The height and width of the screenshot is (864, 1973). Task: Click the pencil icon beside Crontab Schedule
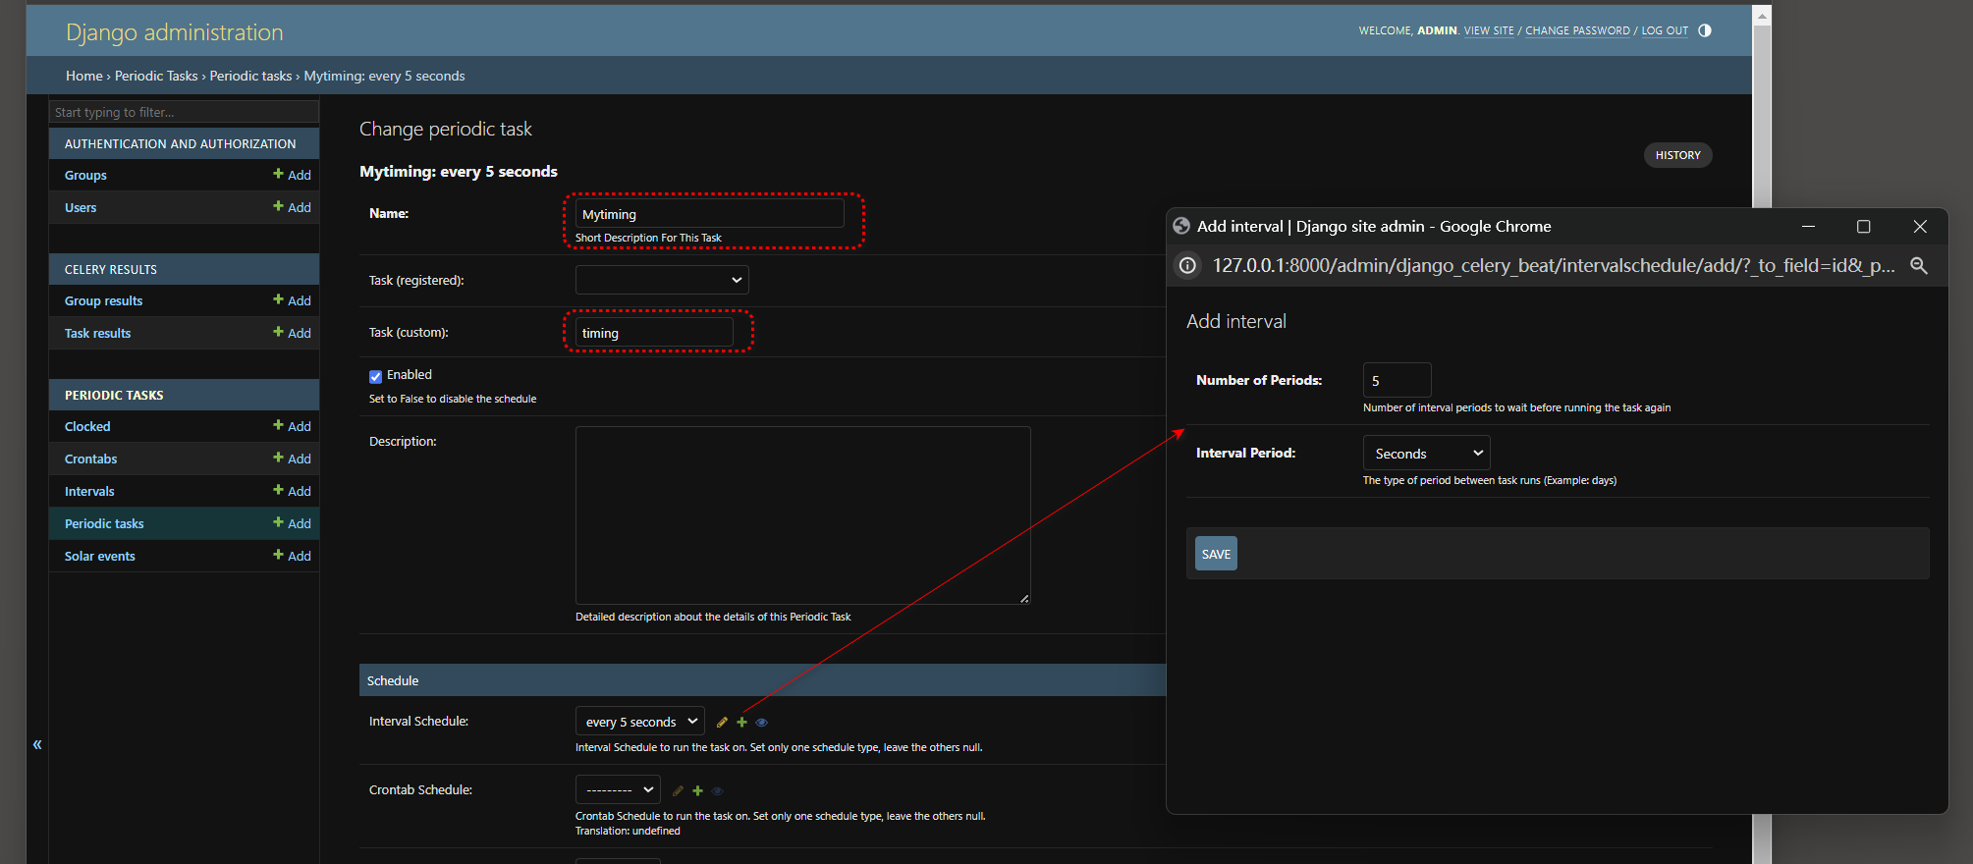point(678,790)
